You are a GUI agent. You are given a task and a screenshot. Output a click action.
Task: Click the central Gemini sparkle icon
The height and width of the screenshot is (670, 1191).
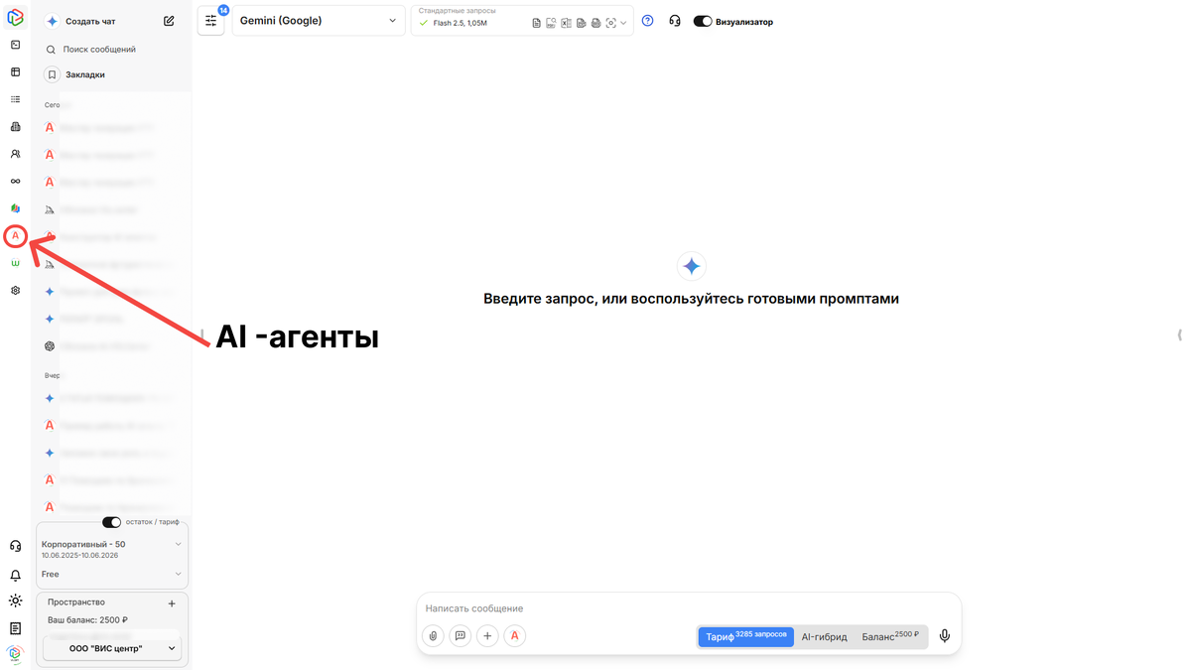(691, 266)
